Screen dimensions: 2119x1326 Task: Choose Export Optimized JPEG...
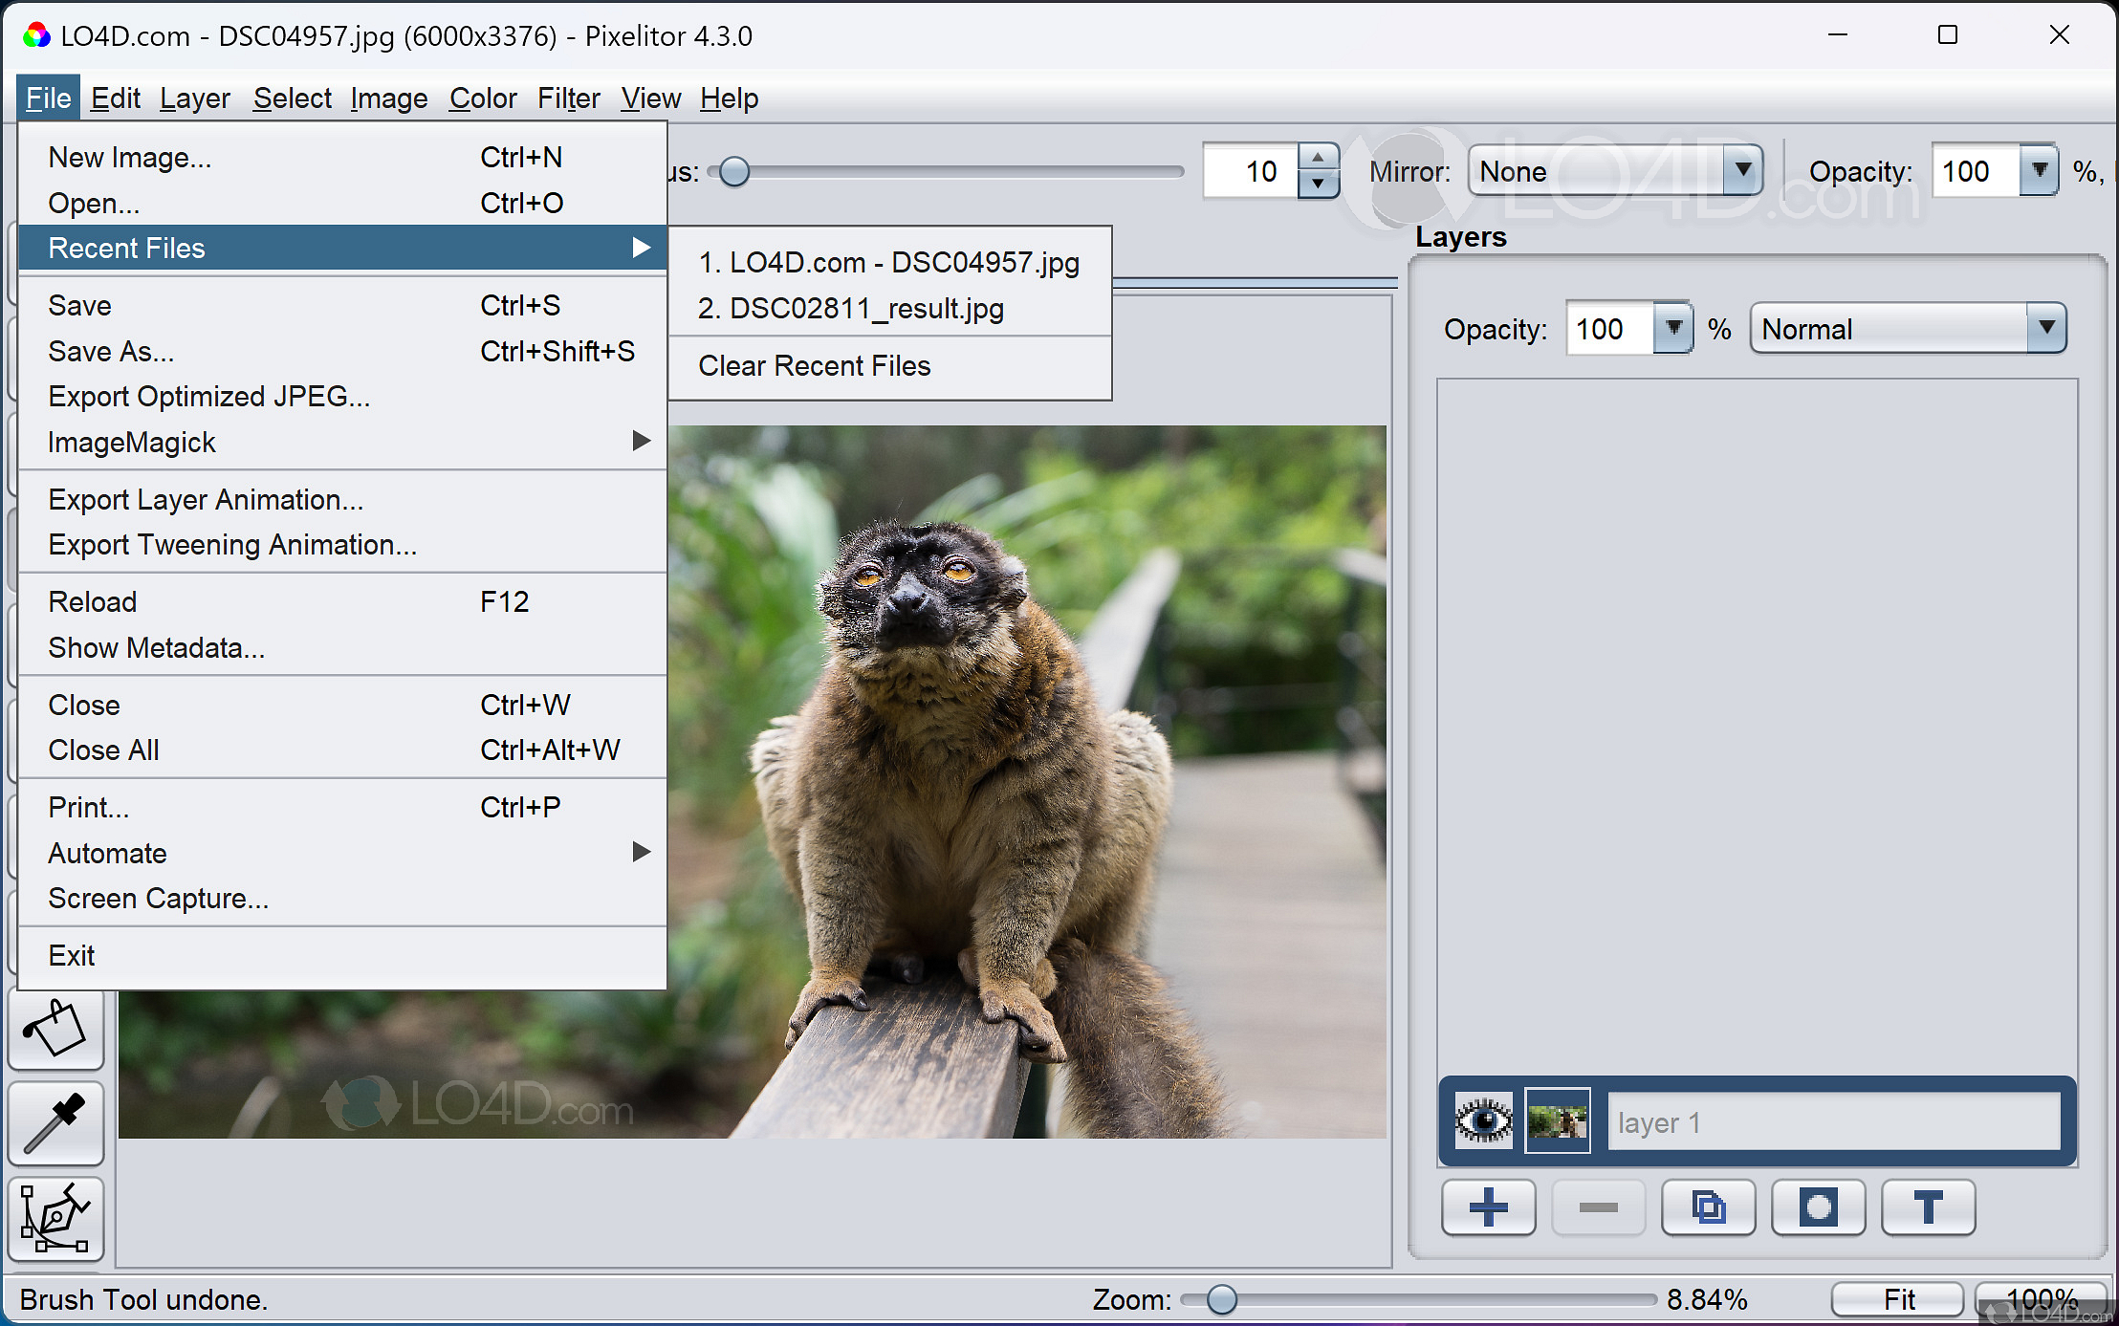tap(342, 396)
